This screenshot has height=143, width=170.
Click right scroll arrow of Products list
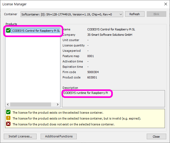tap(57, 105)
